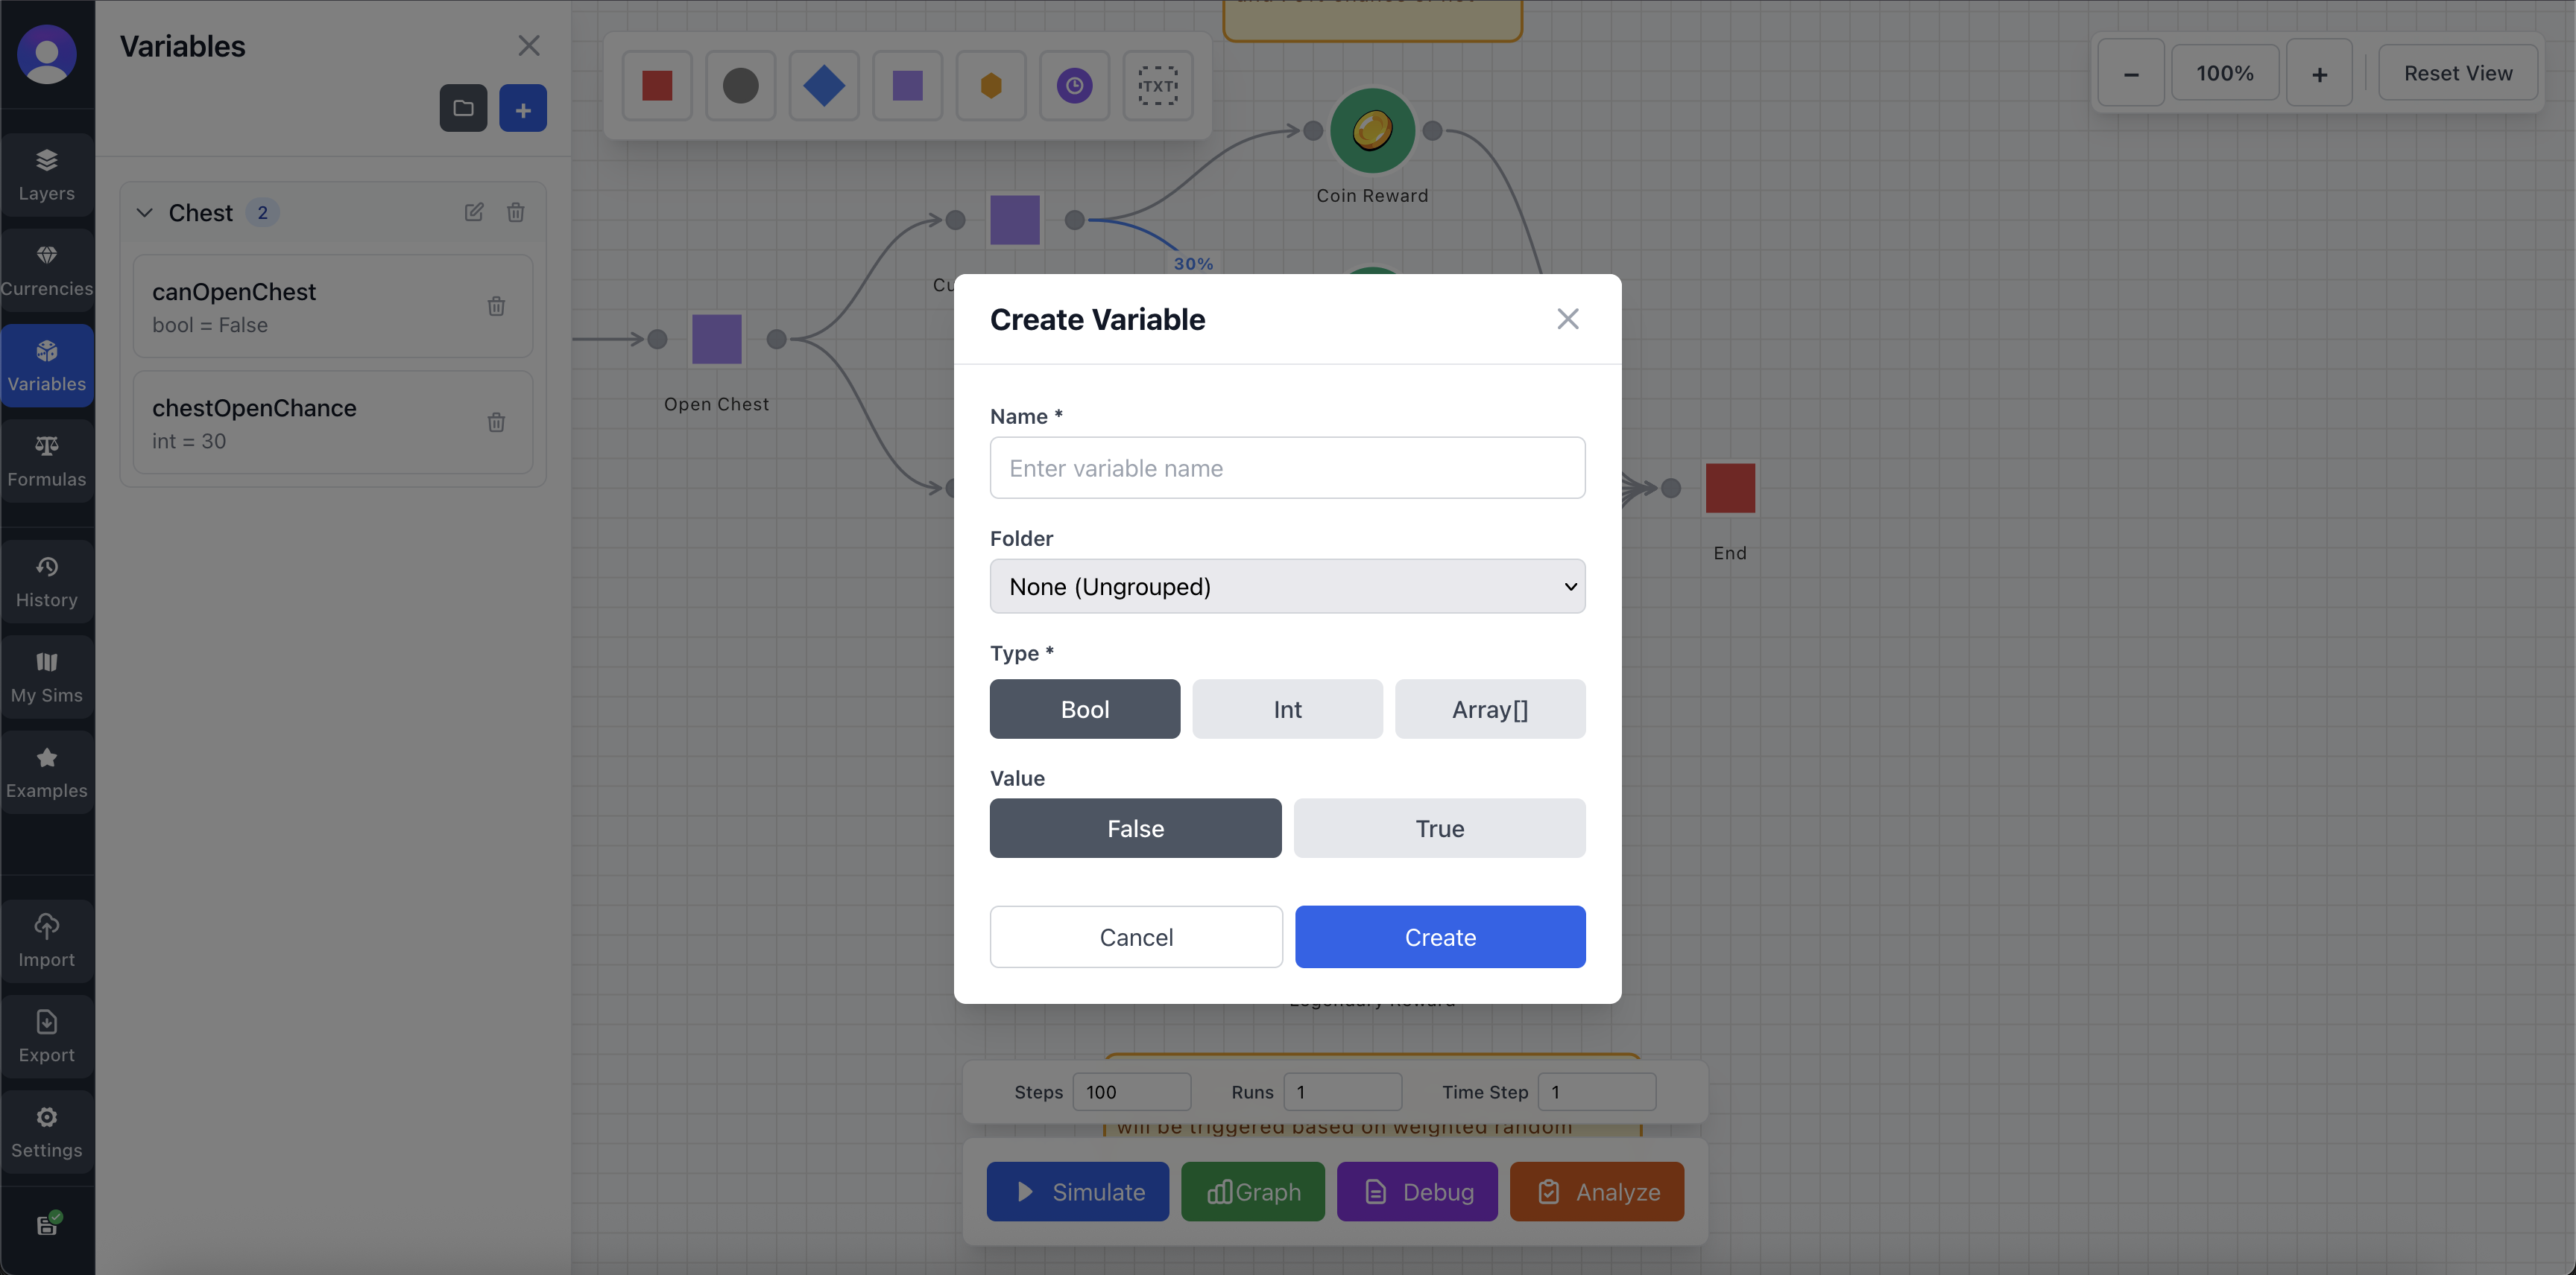Open the Formulas sidebar panel

[46, 461]
